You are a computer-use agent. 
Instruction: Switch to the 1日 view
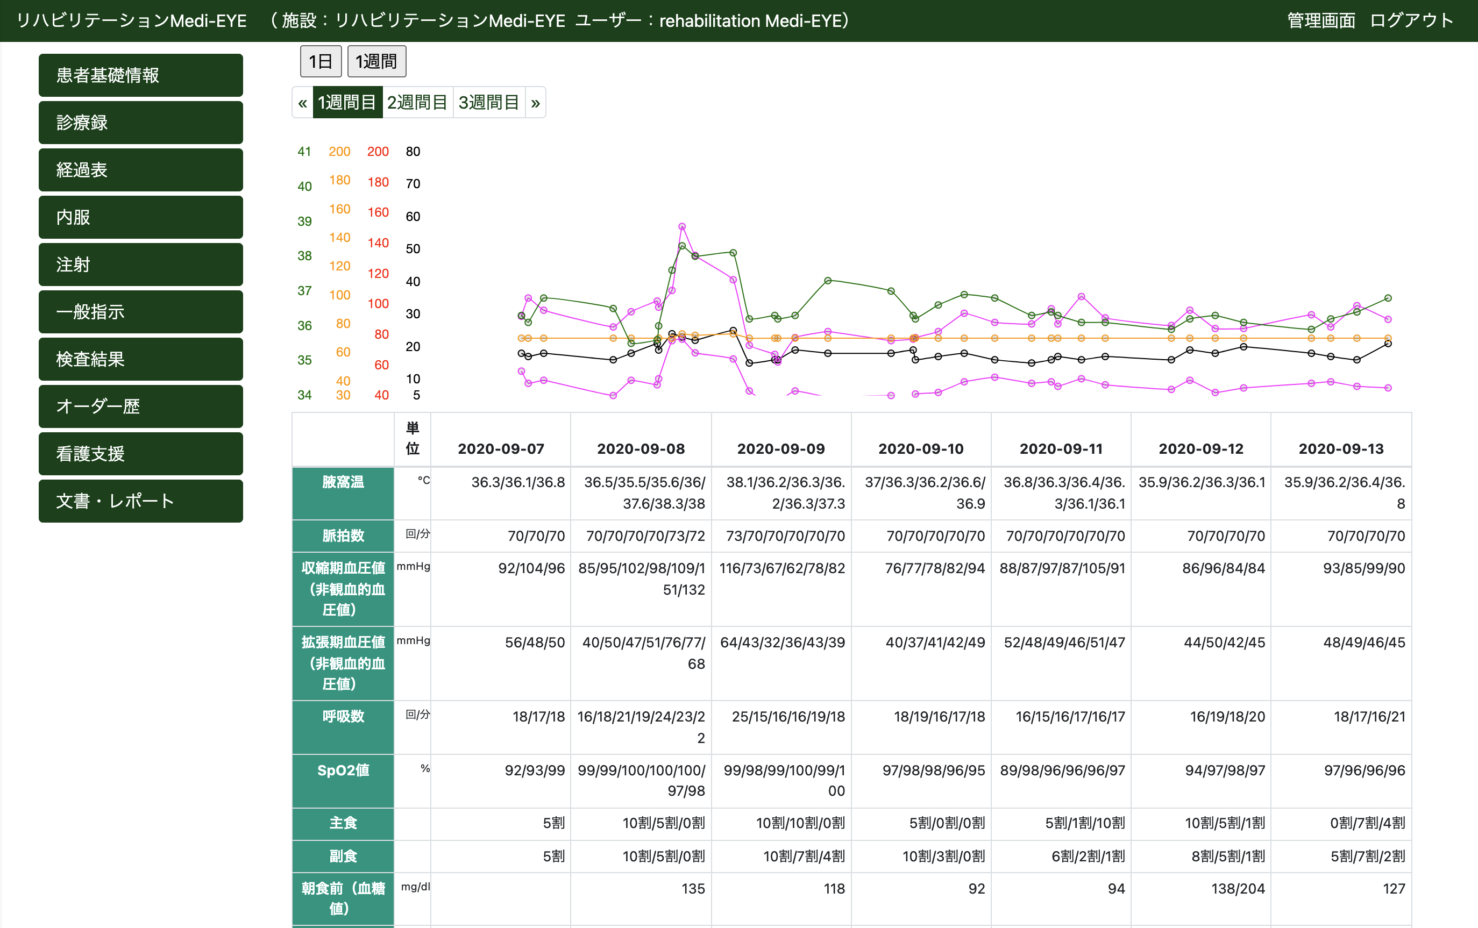pos(321,61)
